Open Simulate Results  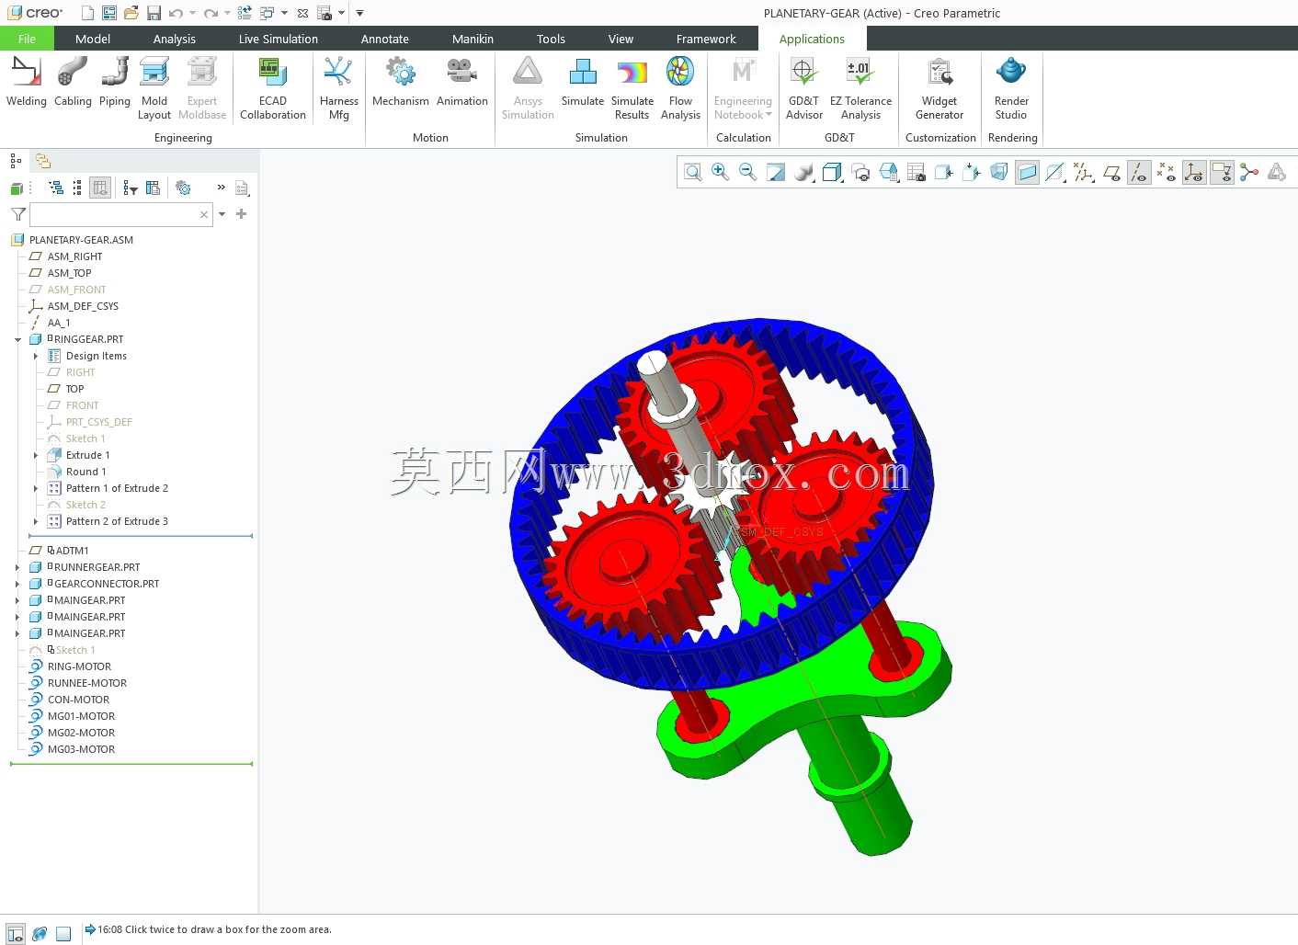tap(632, 88)
